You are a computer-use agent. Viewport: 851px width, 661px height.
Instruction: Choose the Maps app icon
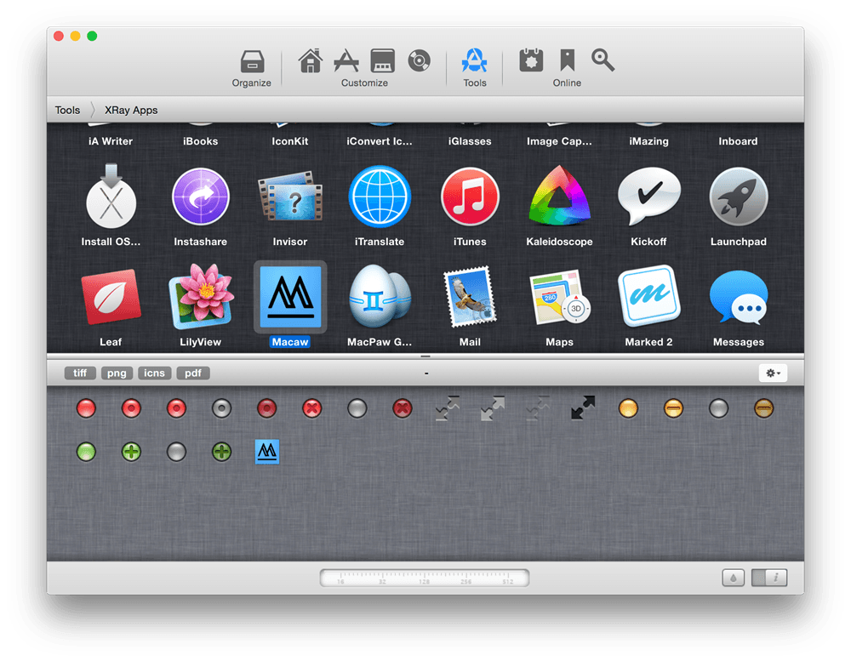click(x=560, y=297)
